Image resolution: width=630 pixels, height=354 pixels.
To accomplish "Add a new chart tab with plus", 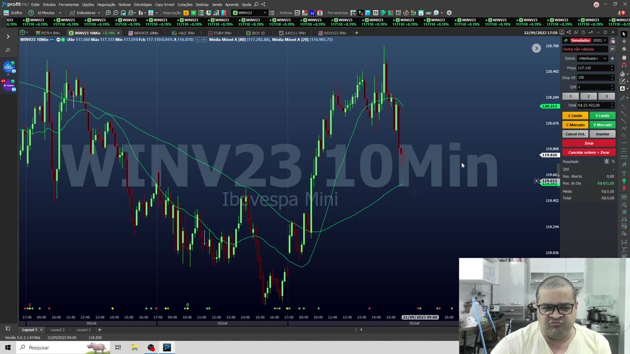I will click(356, 33).
